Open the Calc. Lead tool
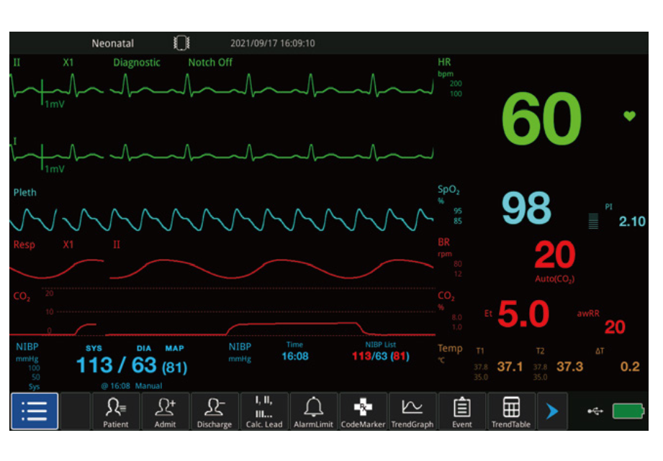The width and height of the screenshot is (663, 461). (x=263, y=411)
